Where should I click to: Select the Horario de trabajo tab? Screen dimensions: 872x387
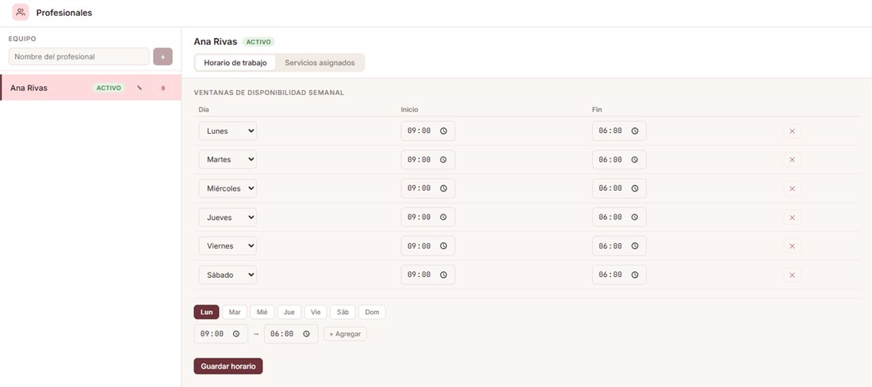coord(235,63)
